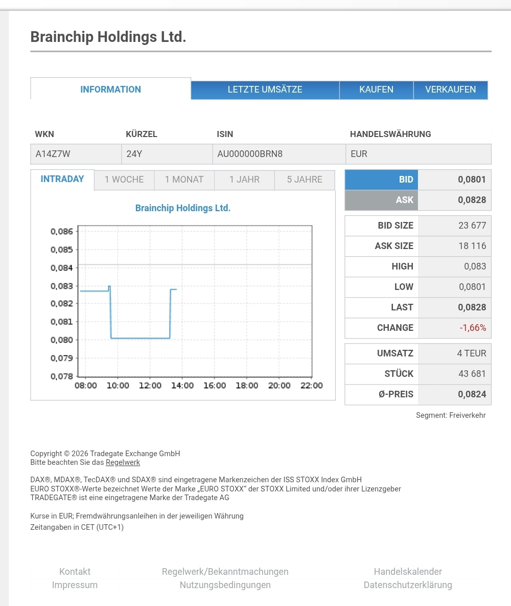The width and height of the screenshot is (511, 606).
Task: Open the Regelwerk link
Action: (123, 462)
